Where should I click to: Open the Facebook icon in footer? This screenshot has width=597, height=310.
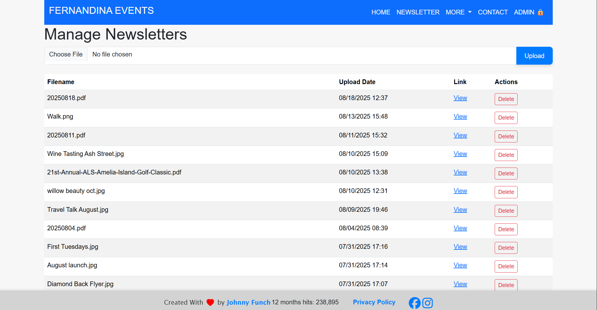414,303
